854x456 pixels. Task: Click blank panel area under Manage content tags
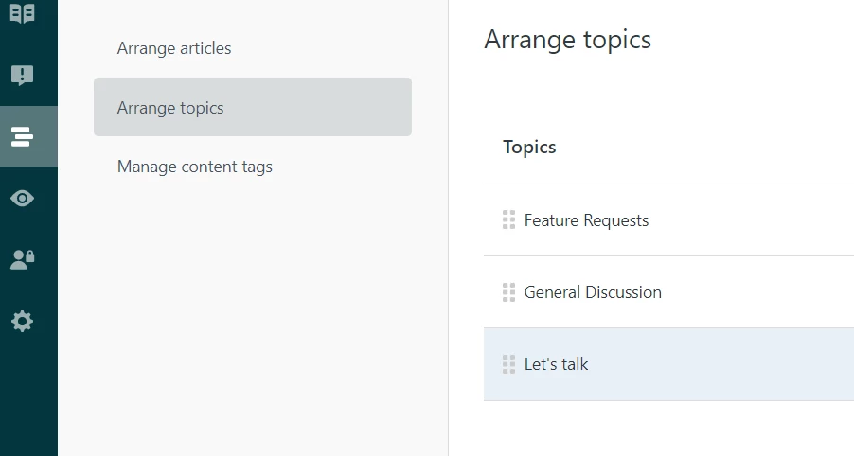coord(252,312)
